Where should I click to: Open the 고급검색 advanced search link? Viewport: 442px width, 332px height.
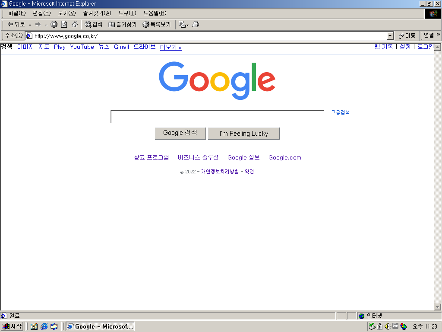click(x=340, y=112)
